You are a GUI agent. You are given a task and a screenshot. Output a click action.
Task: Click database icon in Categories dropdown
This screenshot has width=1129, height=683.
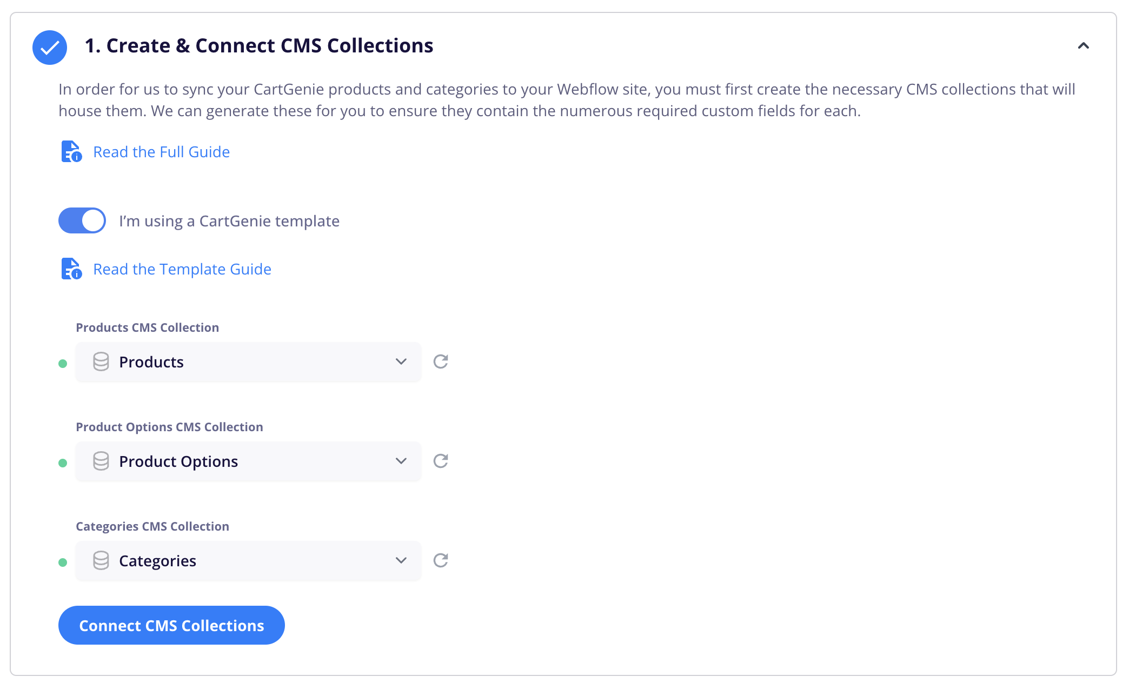coord(101,560)
